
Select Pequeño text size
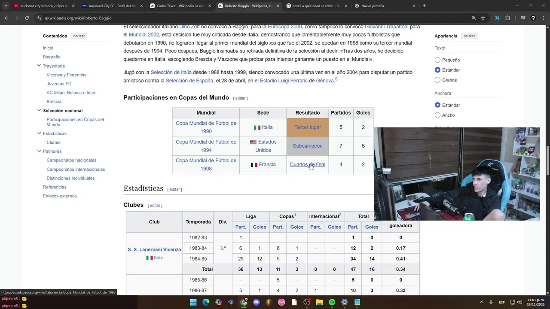point(437,60)
